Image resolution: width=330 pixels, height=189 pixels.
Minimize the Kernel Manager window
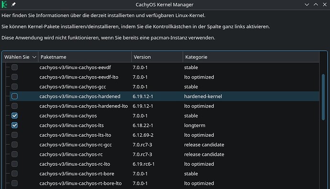tap(307, 4)
